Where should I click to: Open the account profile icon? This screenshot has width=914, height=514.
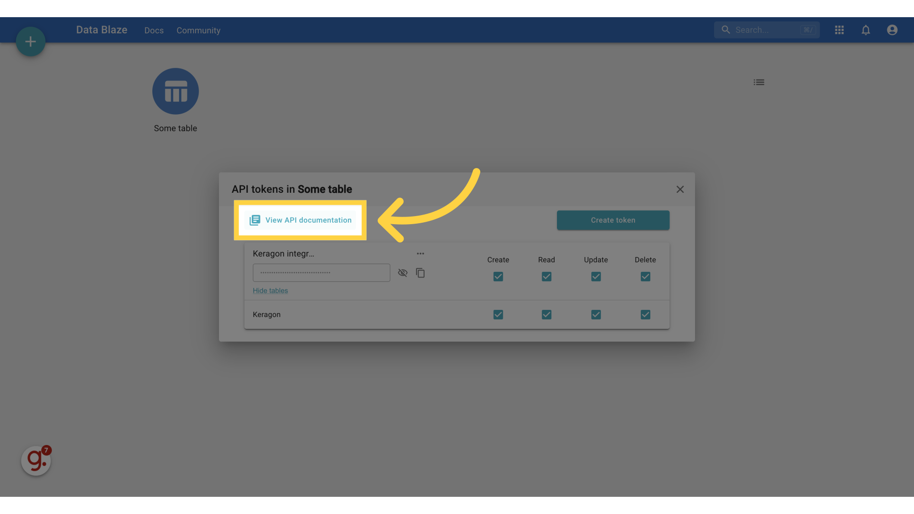pos(892,30)
